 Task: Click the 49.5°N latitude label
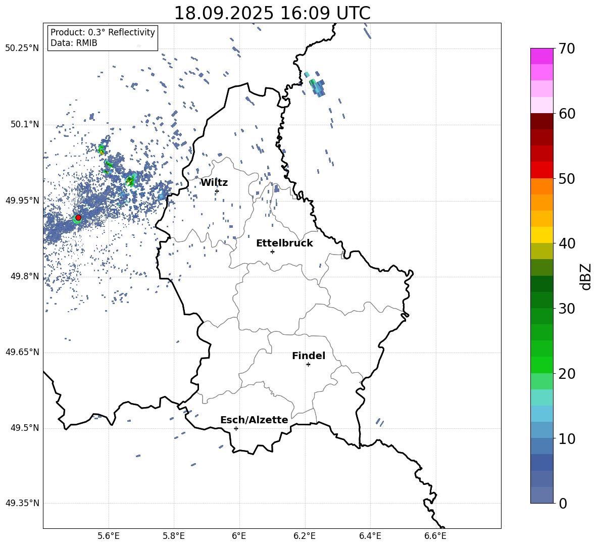pos(25,428)
